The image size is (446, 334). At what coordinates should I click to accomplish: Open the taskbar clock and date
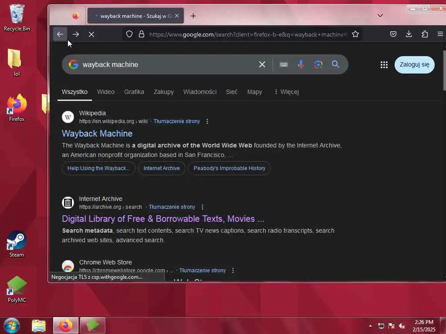[424, 326]
